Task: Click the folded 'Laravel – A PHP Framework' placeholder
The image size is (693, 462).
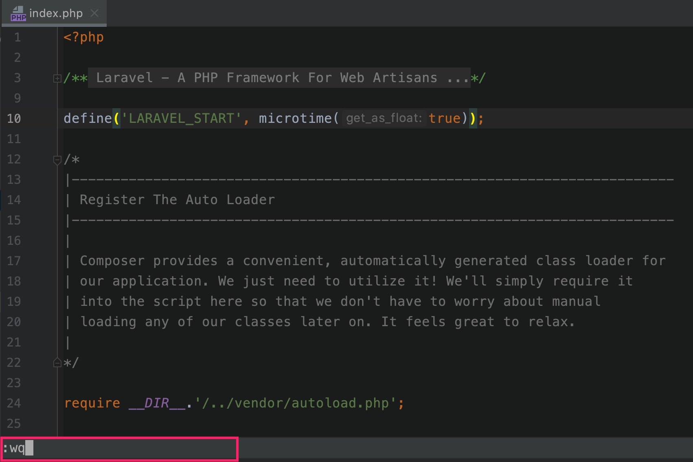Action: click(x=279, y=78)
